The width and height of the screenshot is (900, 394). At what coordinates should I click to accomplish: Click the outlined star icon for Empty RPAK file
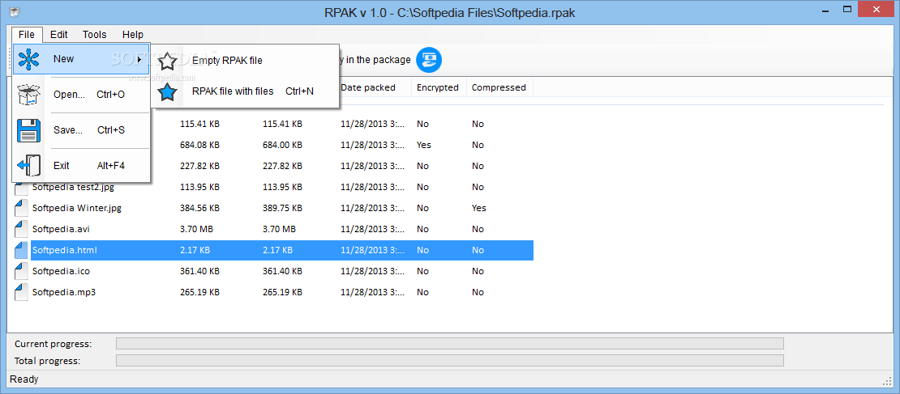pyautogui.click(x=167, y=60)
